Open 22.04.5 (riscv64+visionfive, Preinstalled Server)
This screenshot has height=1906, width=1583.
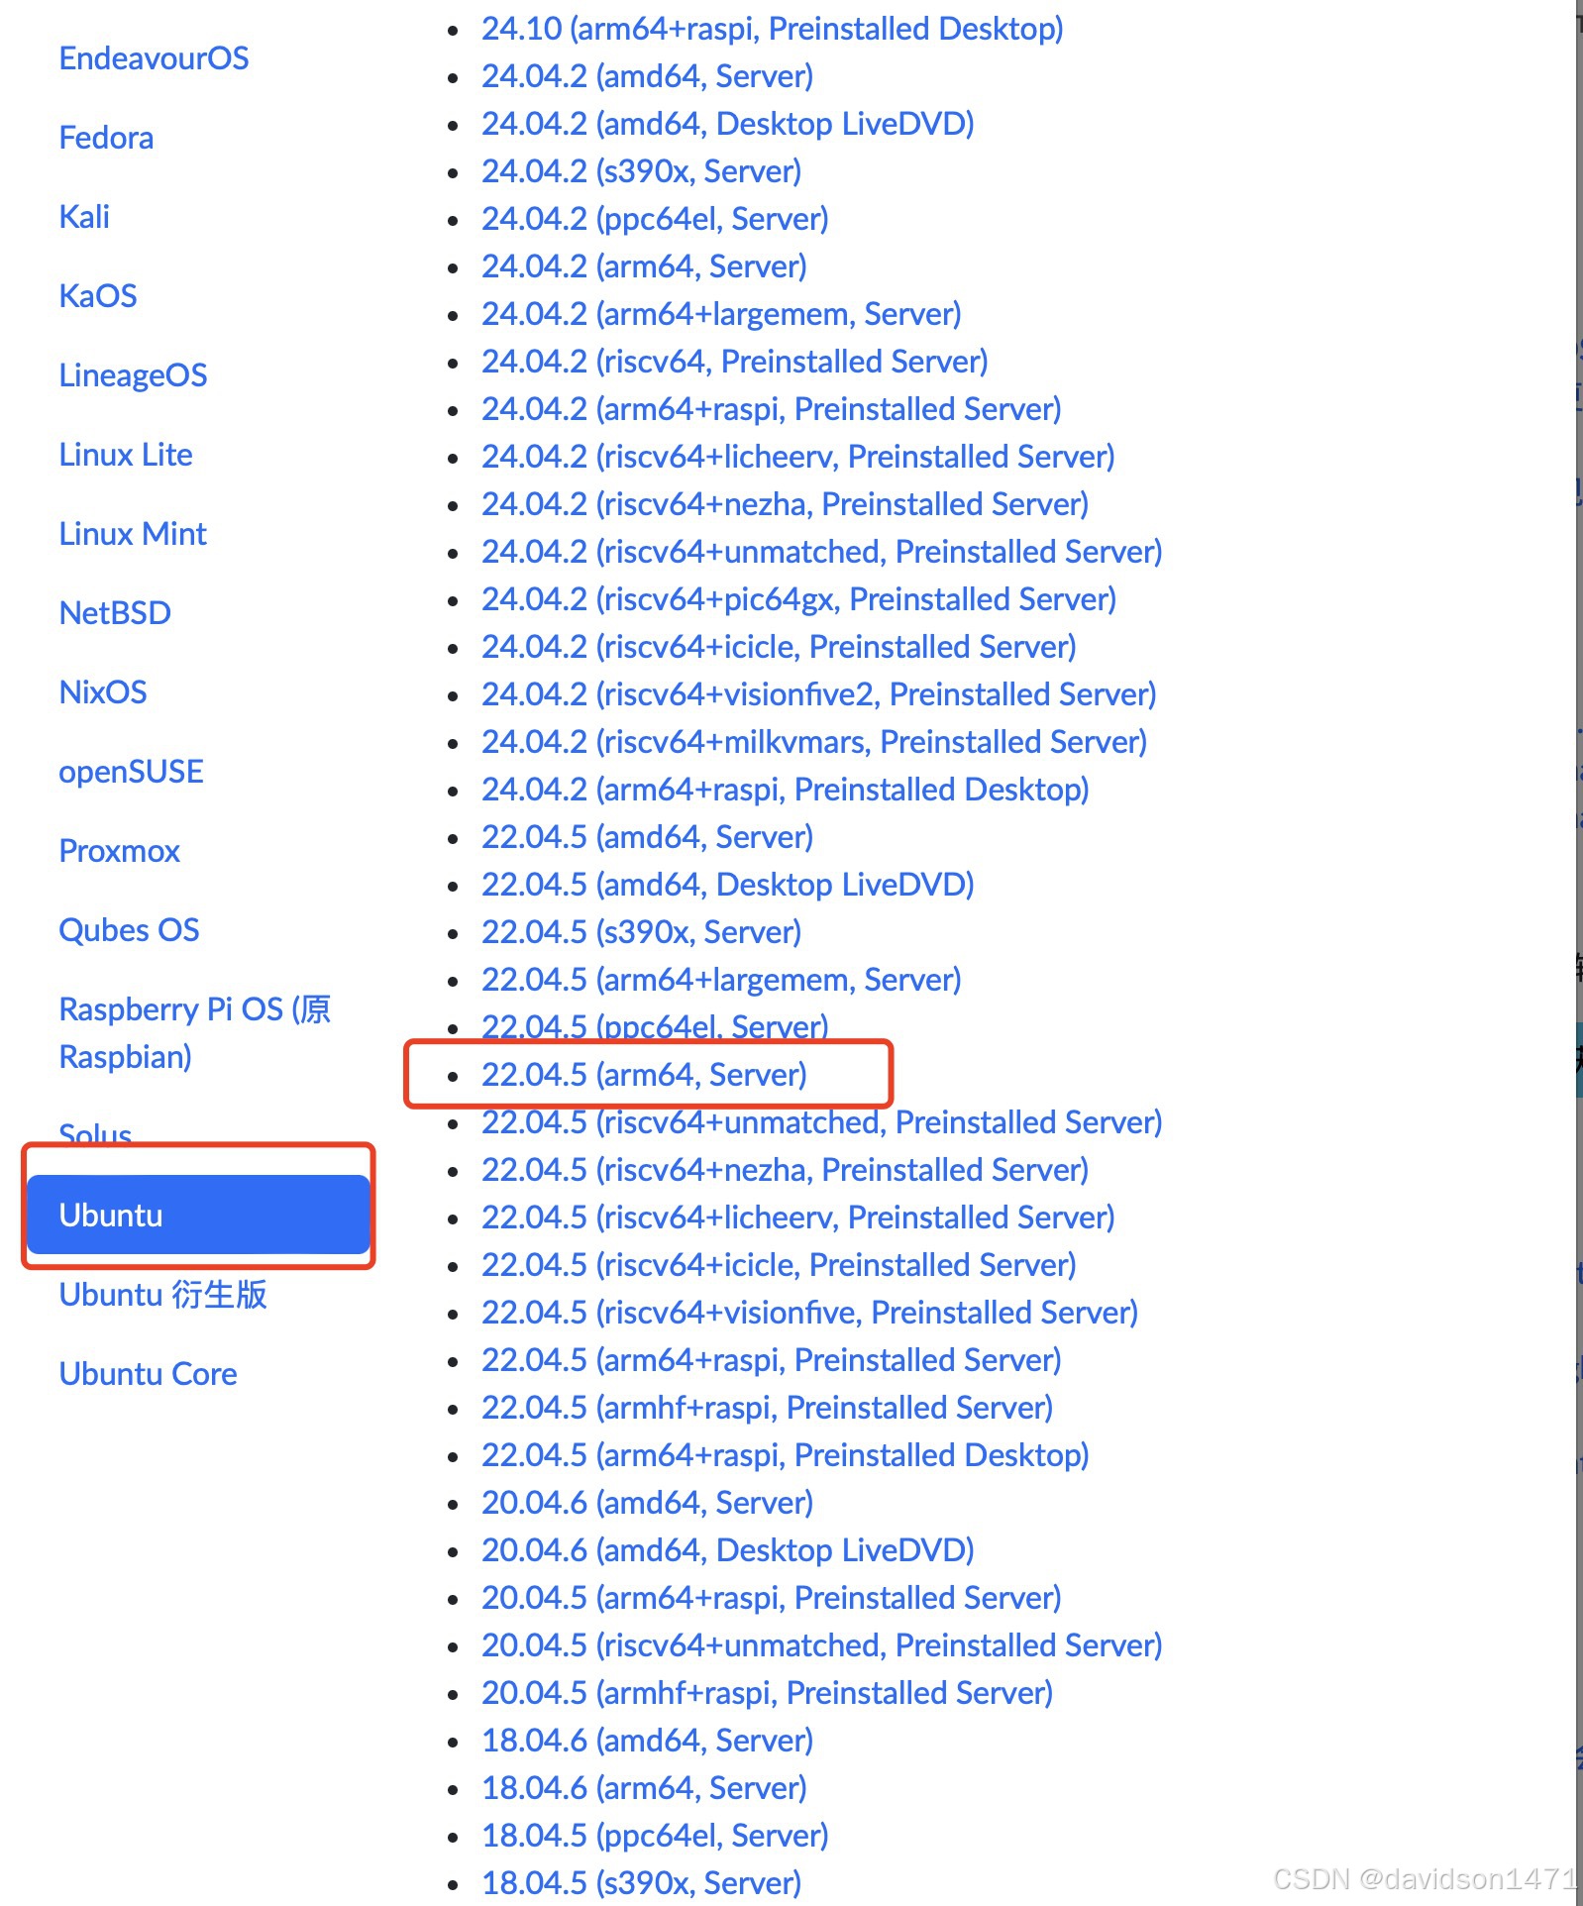pos(810,1313)
